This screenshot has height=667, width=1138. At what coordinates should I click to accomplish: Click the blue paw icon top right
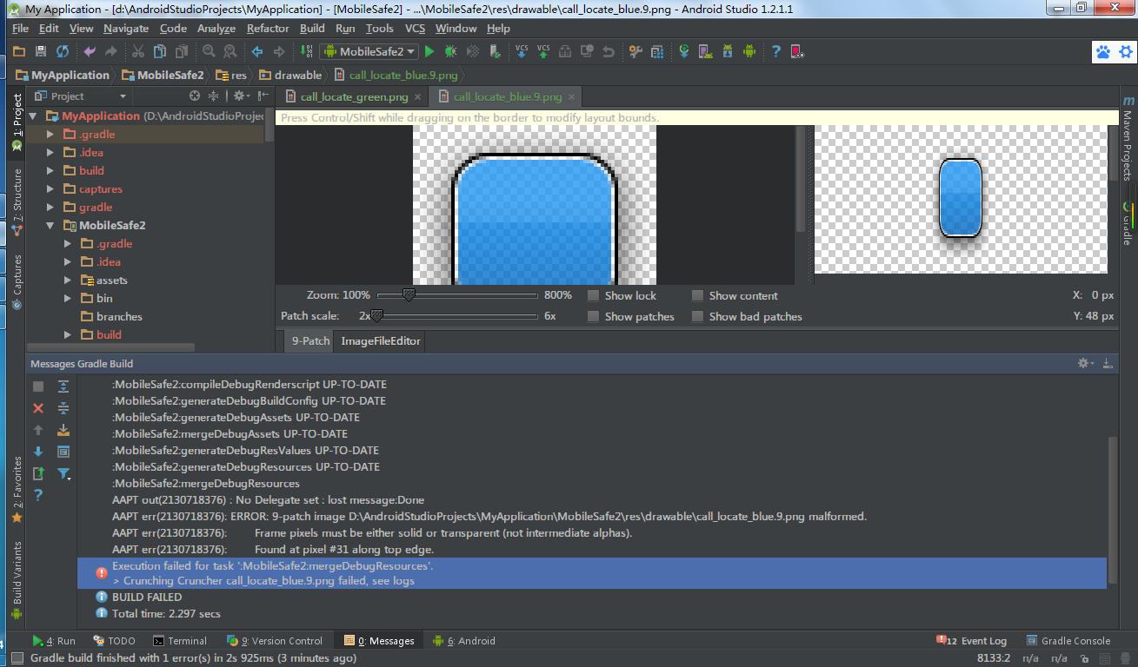(1103, 52)
